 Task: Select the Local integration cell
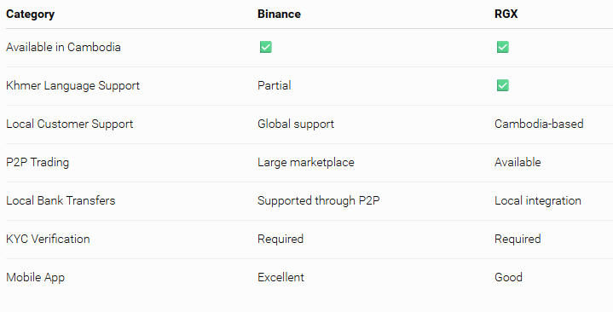coord(538,200)
